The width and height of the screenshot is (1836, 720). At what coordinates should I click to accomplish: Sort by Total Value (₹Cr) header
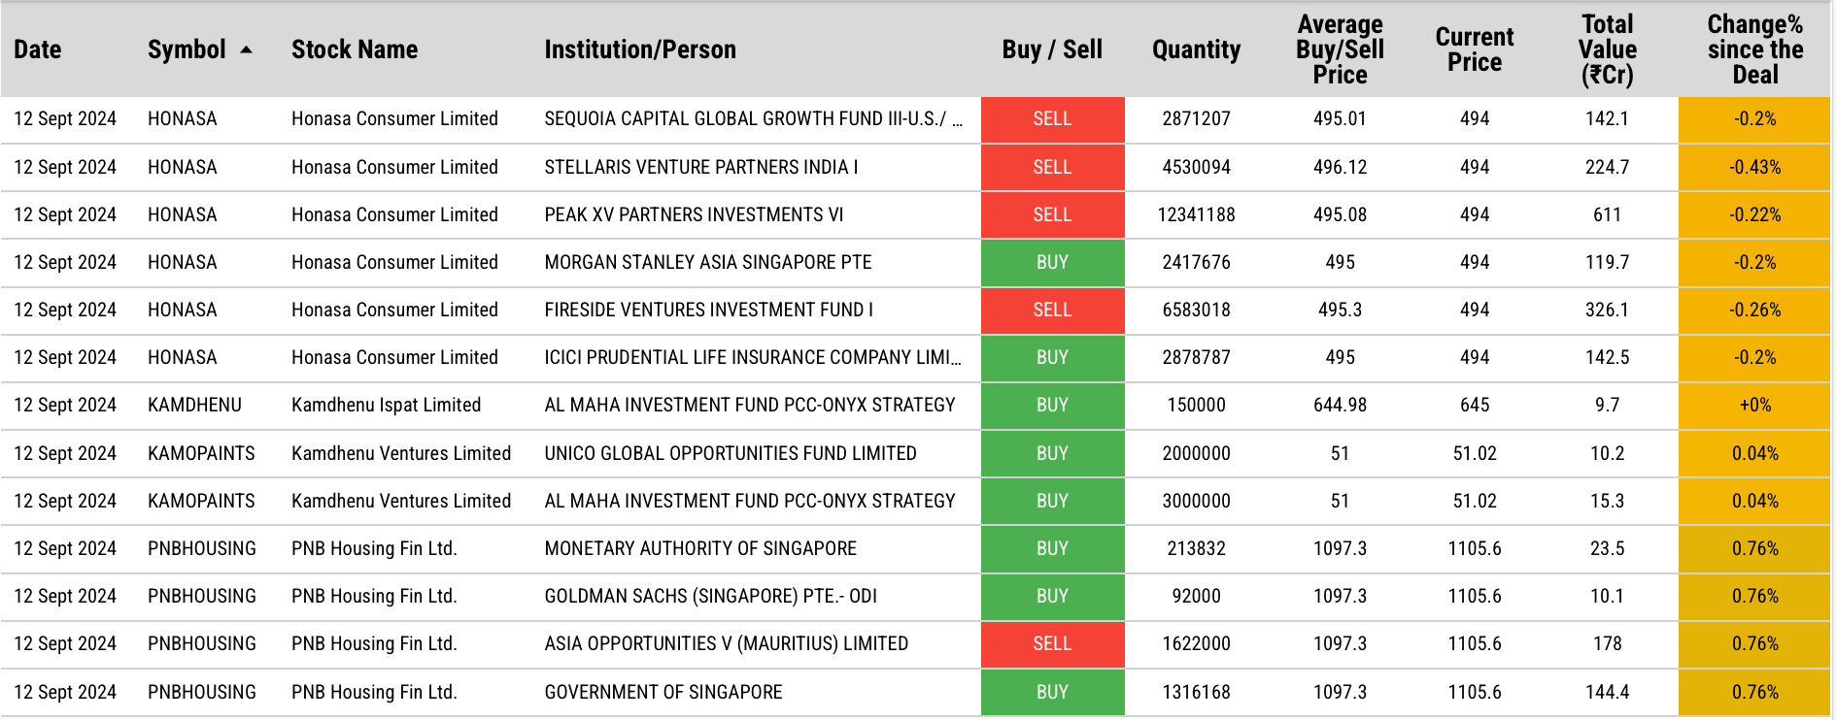1607,49
